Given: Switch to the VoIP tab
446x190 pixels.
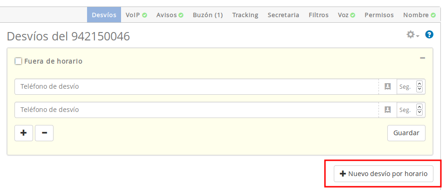Looking at the screenshot, I should click(x=136, y=15).
